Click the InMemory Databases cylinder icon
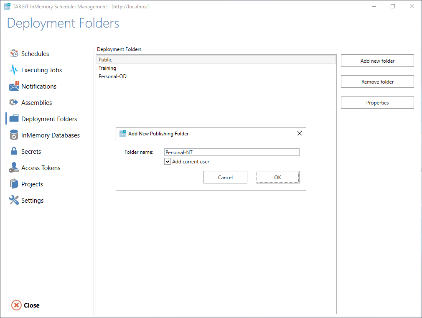422x318 pixels. coord(14,135)
